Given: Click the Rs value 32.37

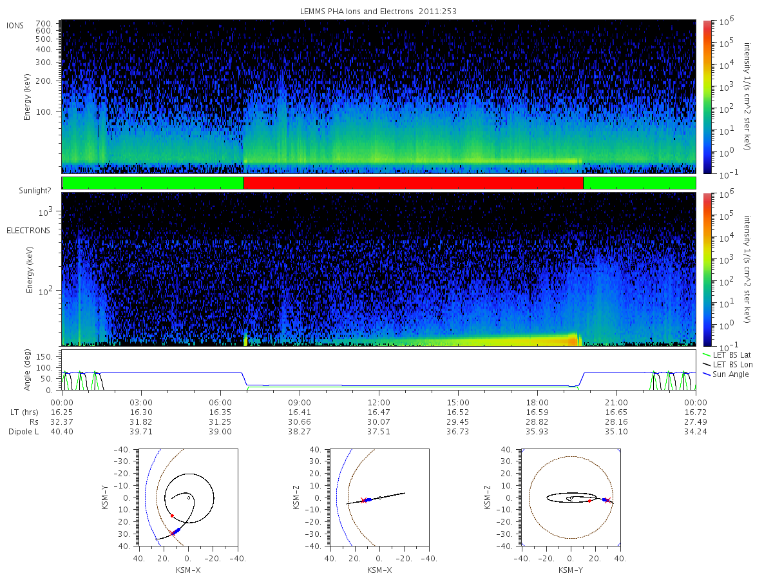Looking at the screenshot, I should tap(62, 421).
